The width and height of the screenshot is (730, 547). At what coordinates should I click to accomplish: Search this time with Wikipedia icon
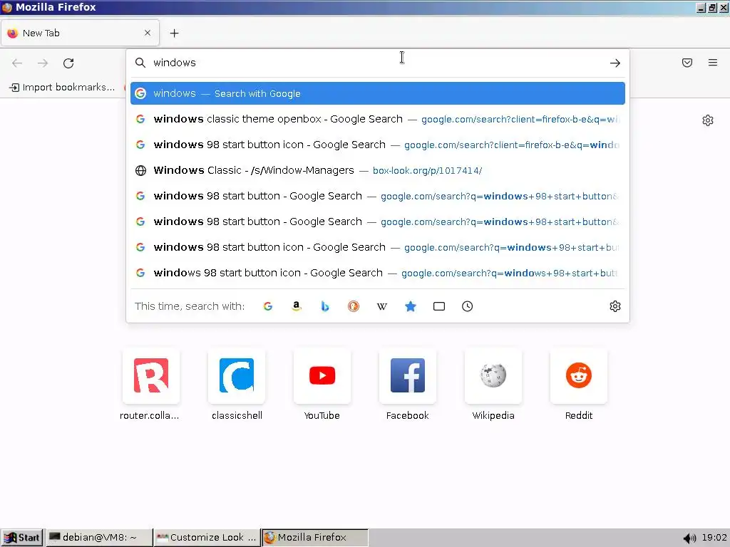(x=382, y=306)
